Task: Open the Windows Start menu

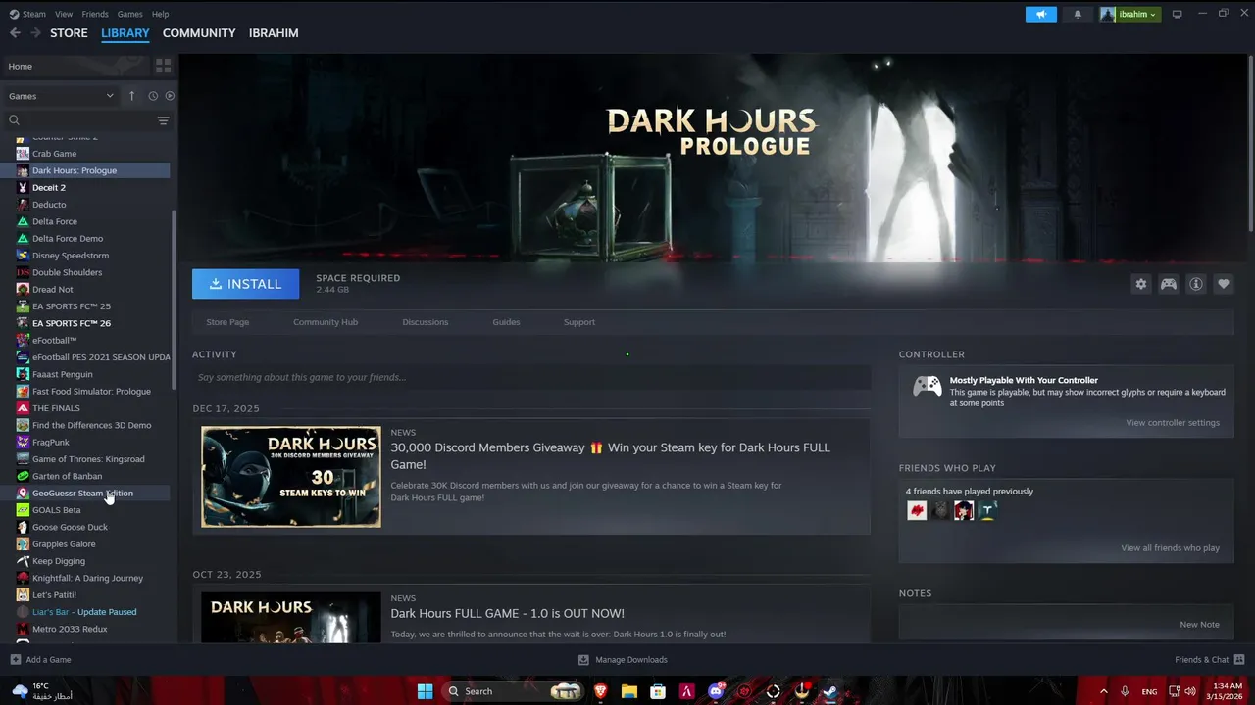Action: (x=425, y=691)
